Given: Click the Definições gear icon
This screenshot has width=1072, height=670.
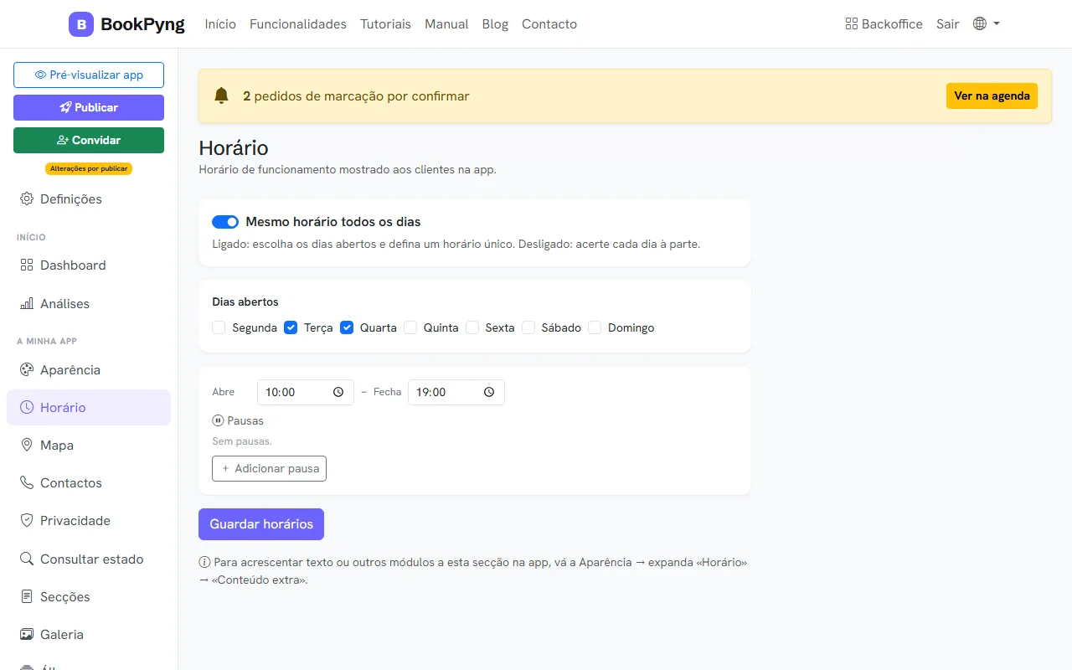Looking at the screenshot, I should [26, 198].
